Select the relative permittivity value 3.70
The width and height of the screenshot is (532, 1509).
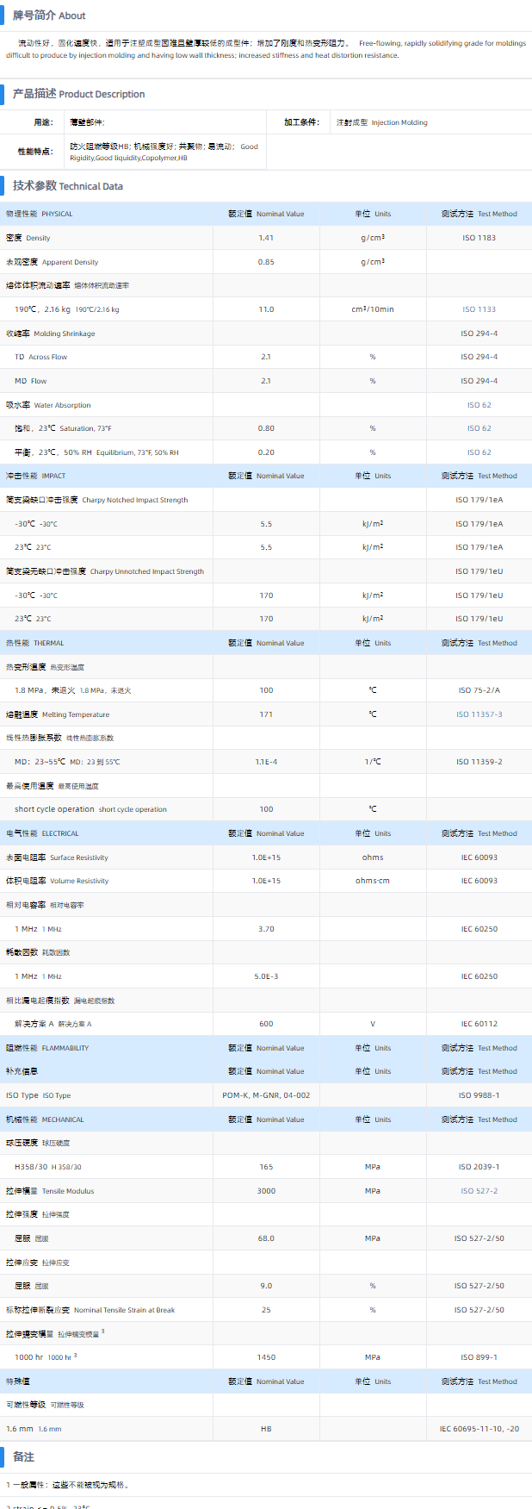266,929
